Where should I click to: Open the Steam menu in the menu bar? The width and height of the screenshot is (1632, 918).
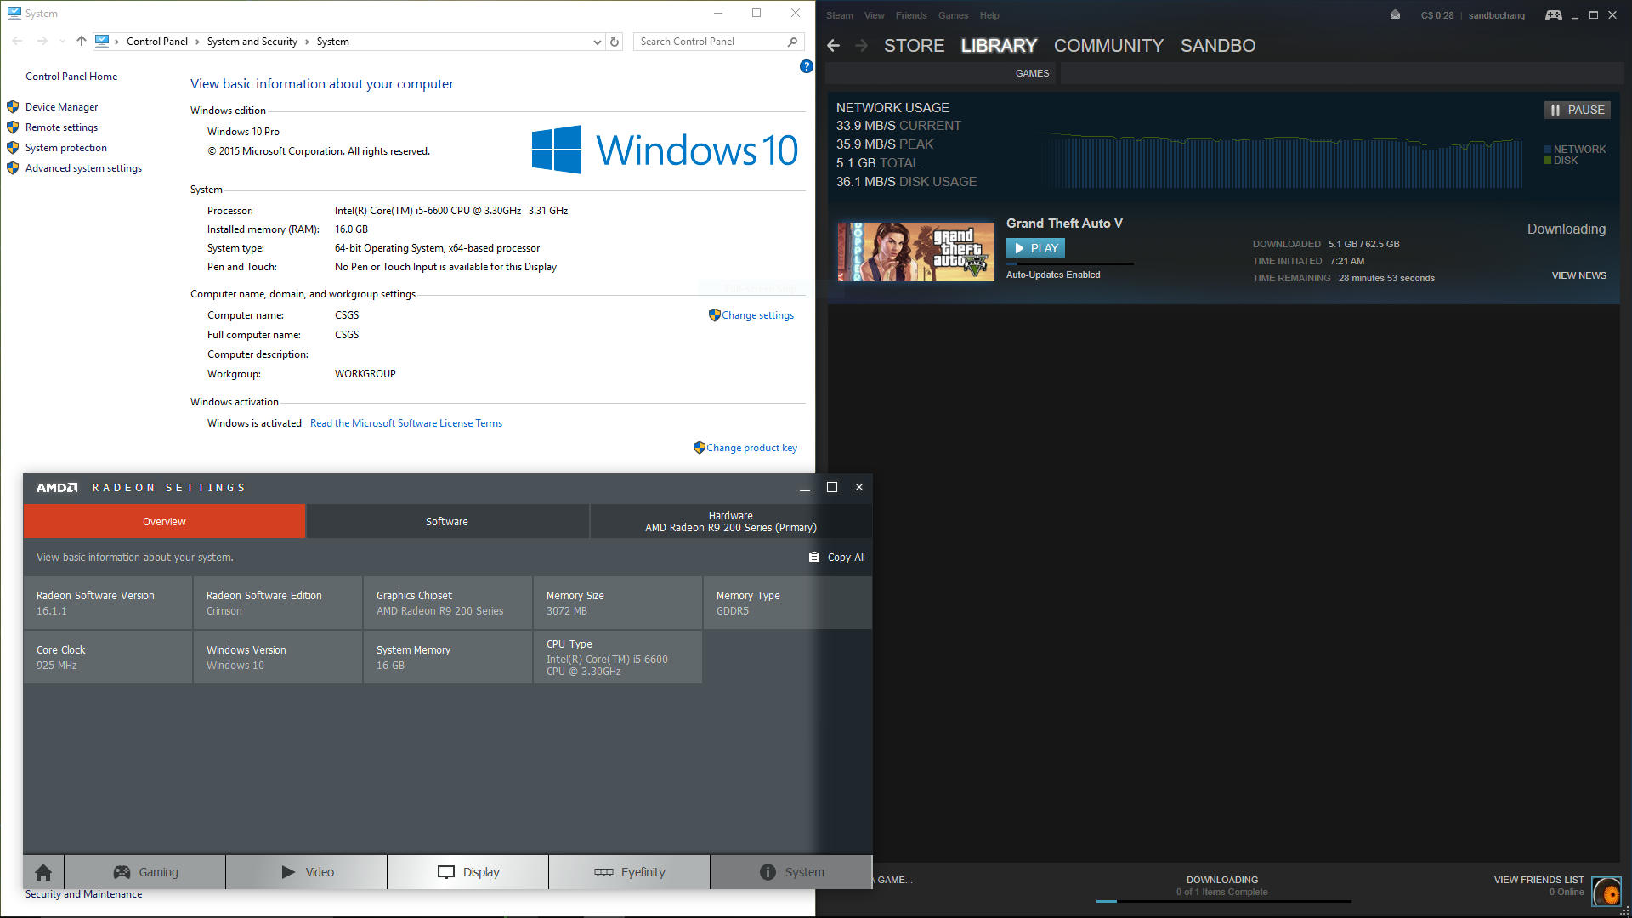[839, 15]
